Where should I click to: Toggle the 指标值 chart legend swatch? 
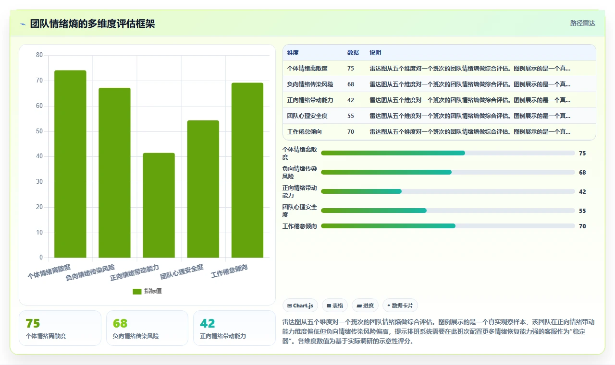137,291
